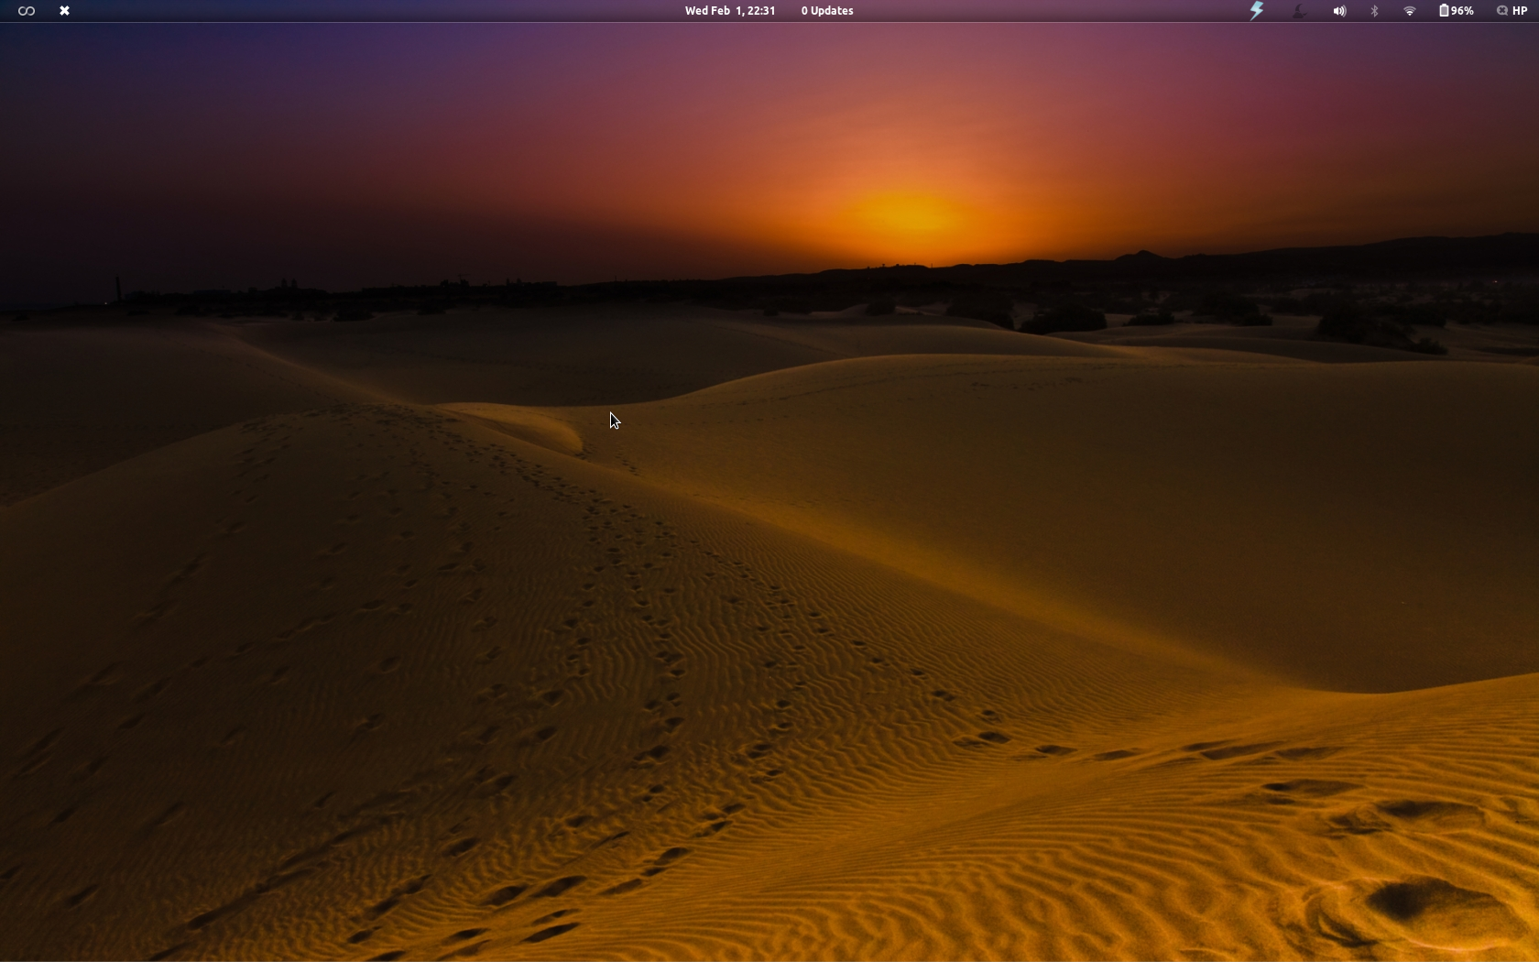Image resolution: width=1539 pixels, height=962 pixels.
Task: Click the X icon in top panel
Action: click(65, 11)
